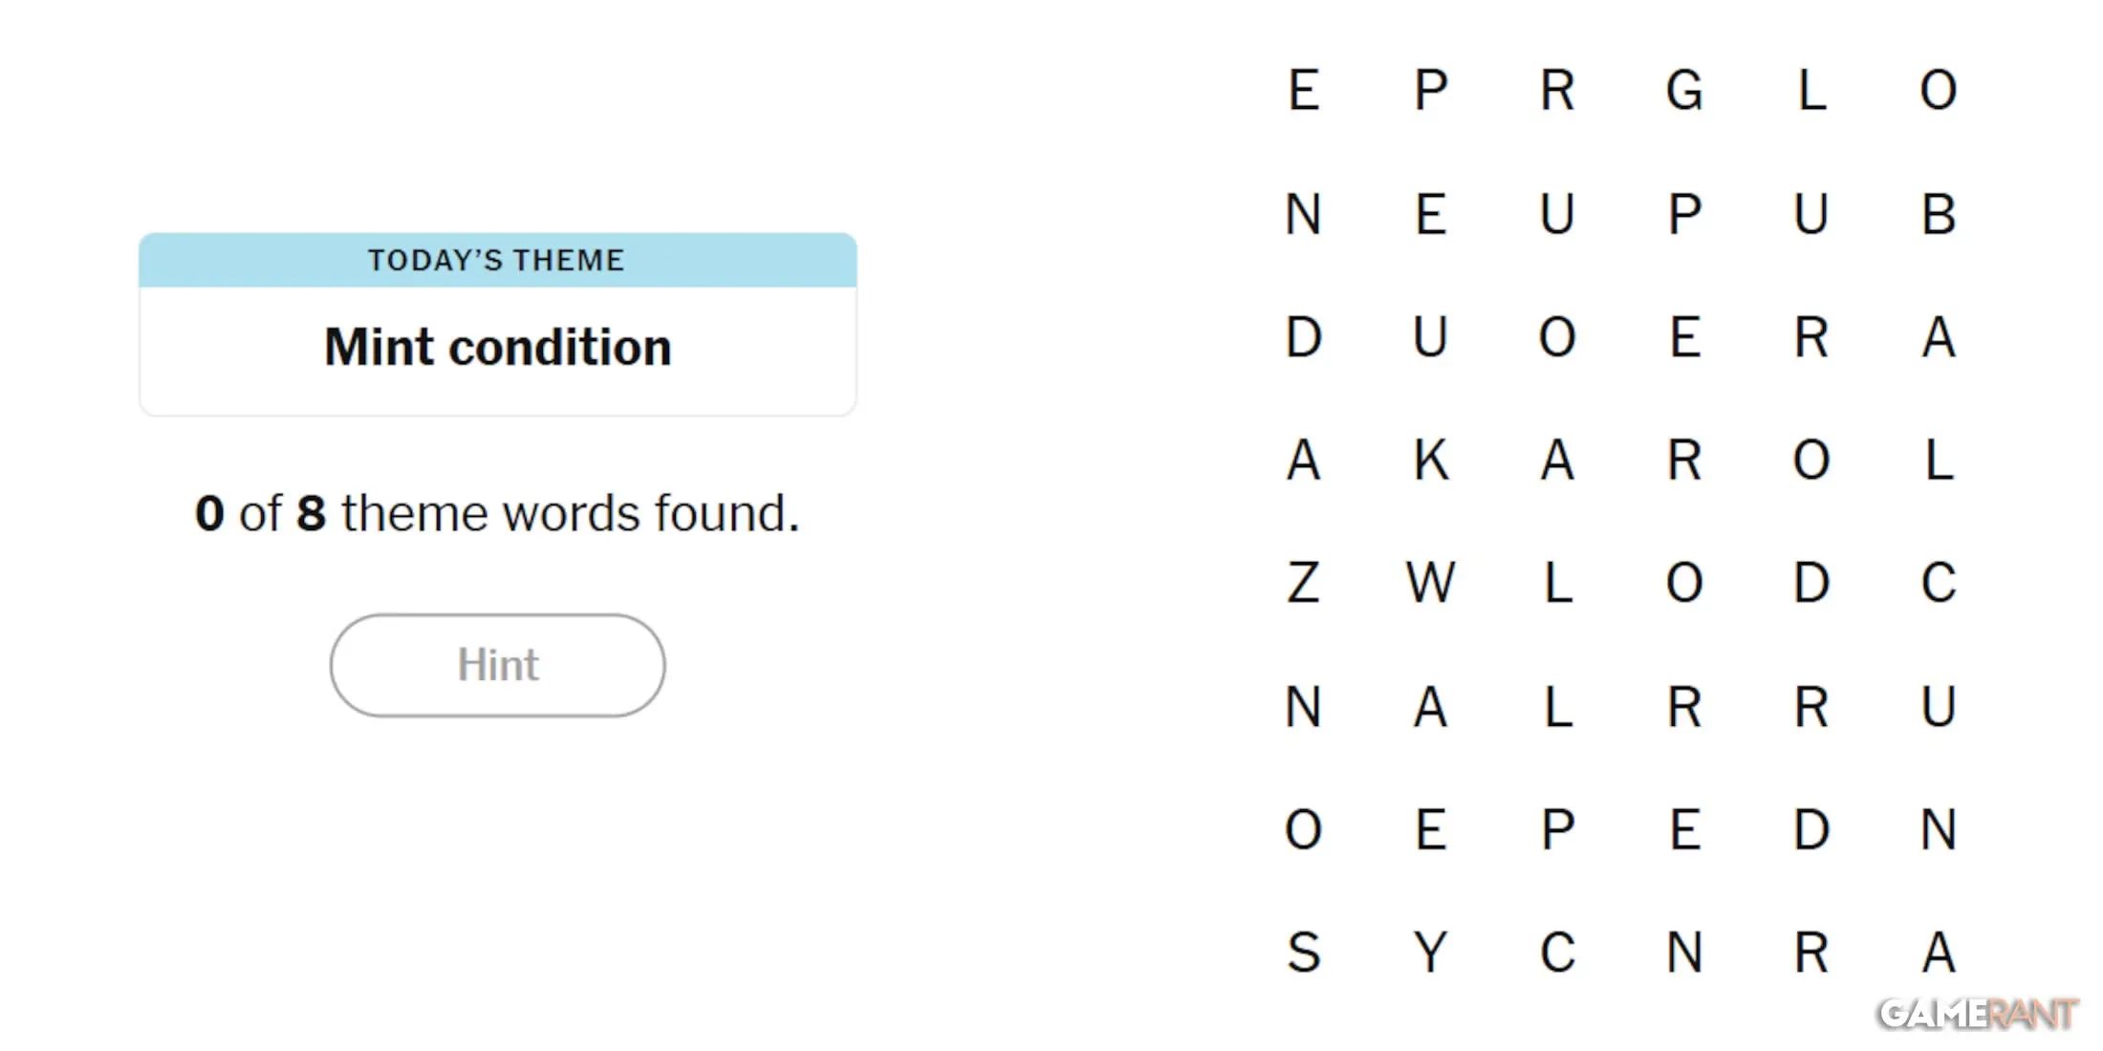Select the letter P between two U letters
The width and height of the screenshot is (2103, 1051).
1684,214
